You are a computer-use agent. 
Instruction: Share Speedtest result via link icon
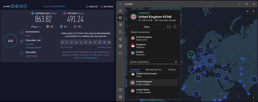click(13, 6)
